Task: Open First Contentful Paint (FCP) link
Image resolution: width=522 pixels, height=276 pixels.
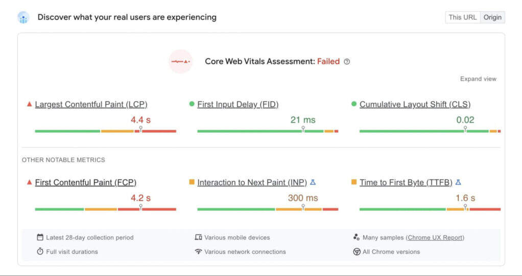Action: [x=85, y=182]
